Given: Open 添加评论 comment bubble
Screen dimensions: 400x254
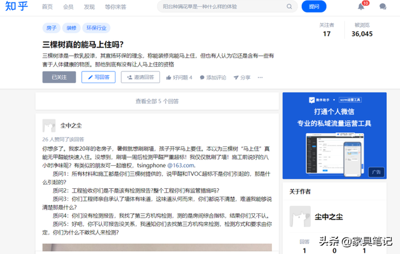Looking at the screenshot, I should [x=213, y=78].
